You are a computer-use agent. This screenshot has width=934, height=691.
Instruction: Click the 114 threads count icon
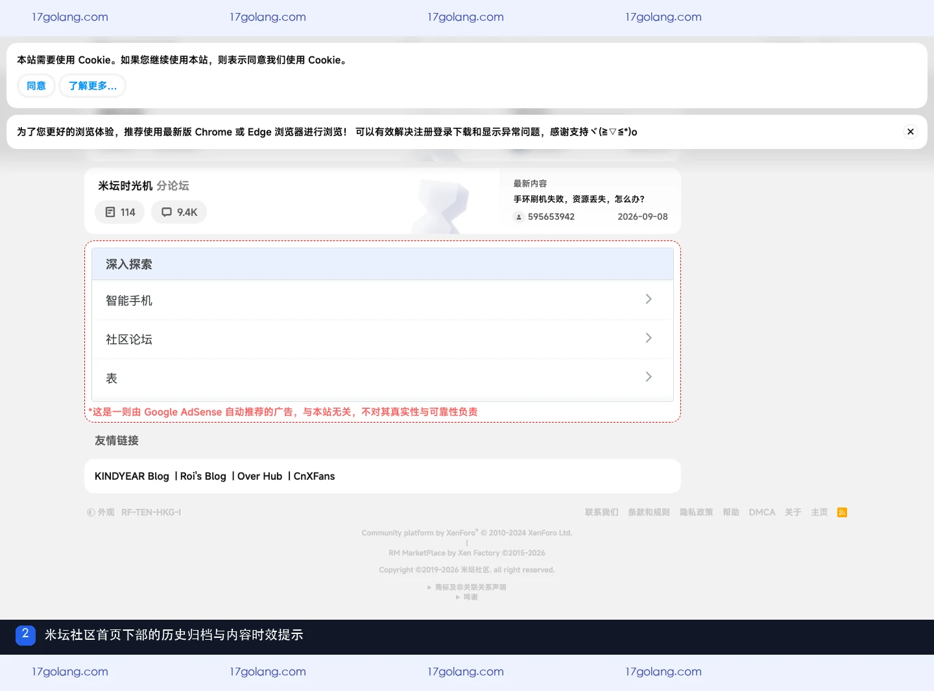[110, 212]
